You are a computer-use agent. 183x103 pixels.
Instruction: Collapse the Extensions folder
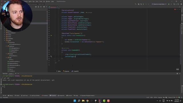pyautogui.click(x=6, y=42)
